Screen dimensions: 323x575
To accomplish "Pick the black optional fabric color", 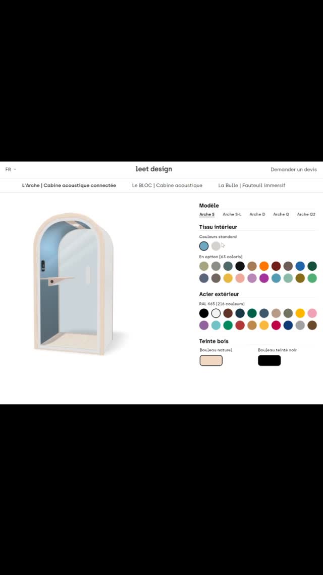I will point(240,266).
